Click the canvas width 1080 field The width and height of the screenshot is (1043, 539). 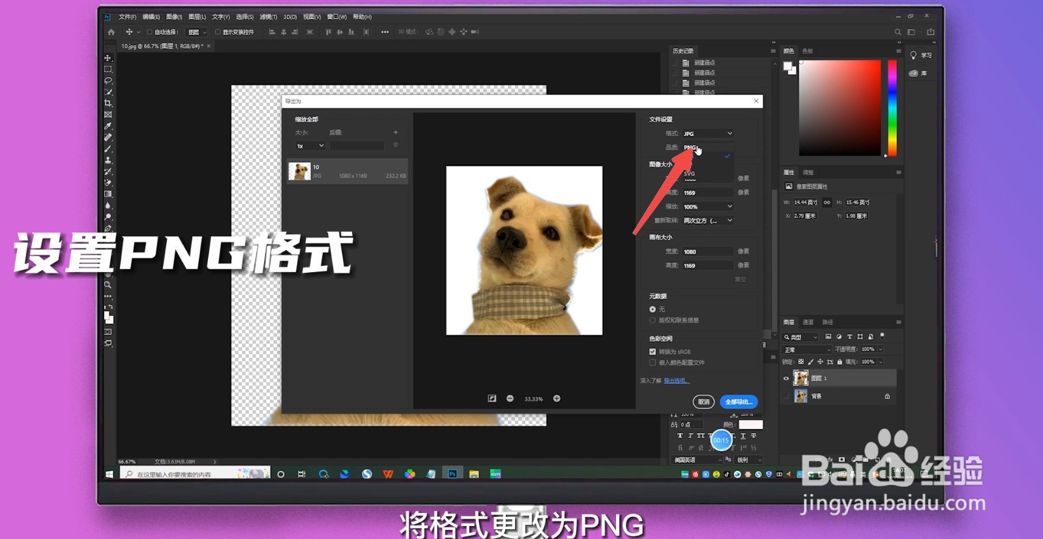(707, 251)
